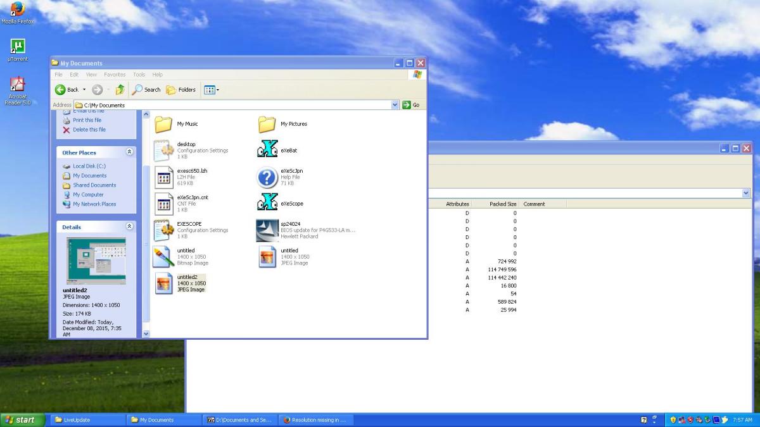This screenshot has height=427, width=760.
Task: Open uTorrent desktop shortcut
Action: 18,47
